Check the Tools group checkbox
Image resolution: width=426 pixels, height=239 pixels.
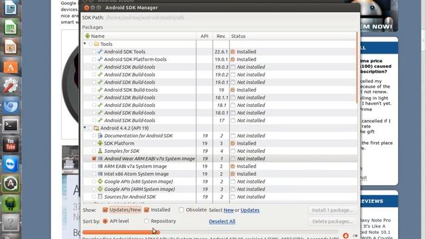(91, 44)
